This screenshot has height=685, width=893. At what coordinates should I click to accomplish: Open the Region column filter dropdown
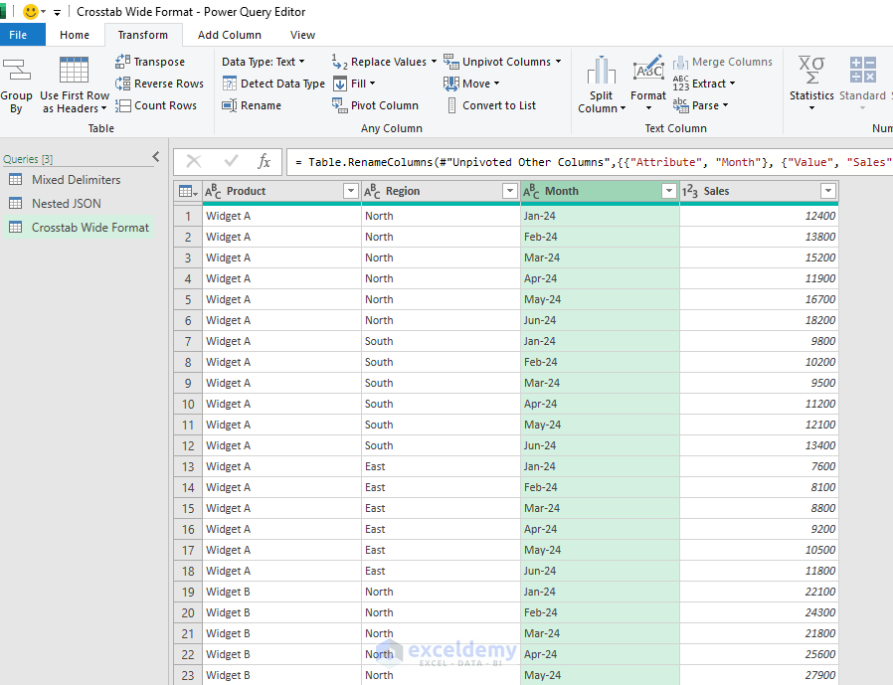pyautogui.click(x=510, y=191)
